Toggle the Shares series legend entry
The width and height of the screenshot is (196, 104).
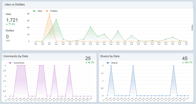coord(112,63)
